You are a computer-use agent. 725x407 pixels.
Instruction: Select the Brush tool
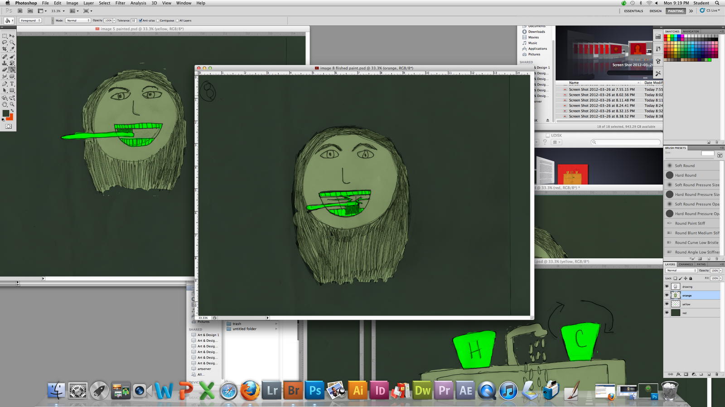[12, 57]
